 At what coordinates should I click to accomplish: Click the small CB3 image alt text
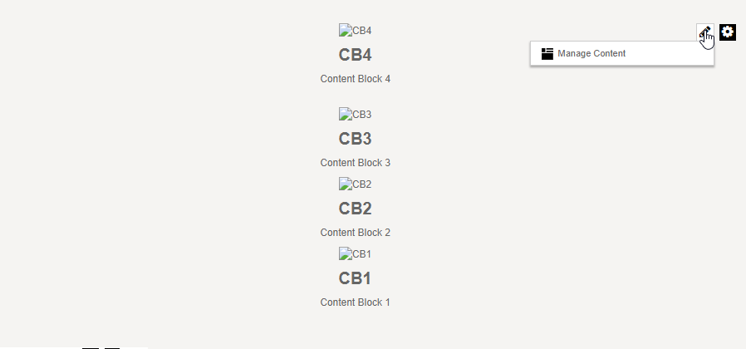362,114
